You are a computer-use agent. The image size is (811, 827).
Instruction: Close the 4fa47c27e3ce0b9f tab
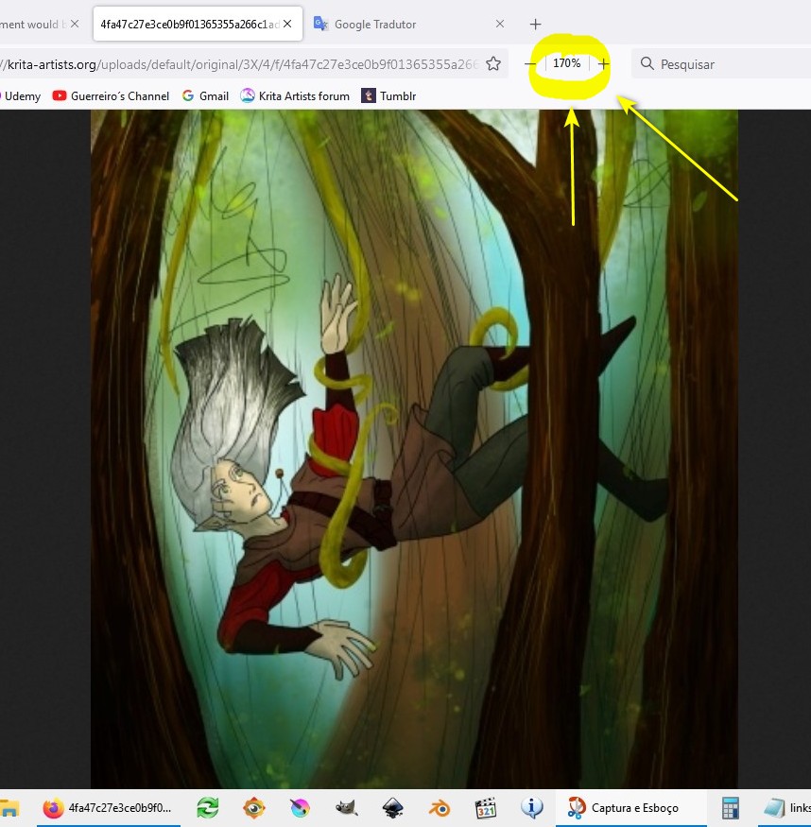coord(287,24)
